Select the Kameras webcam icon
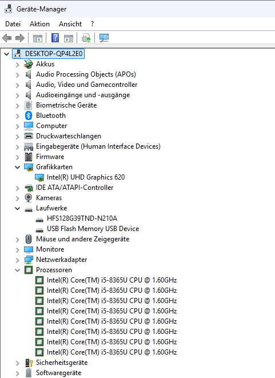Screen dimensions: 275x378 pos(29,198)
